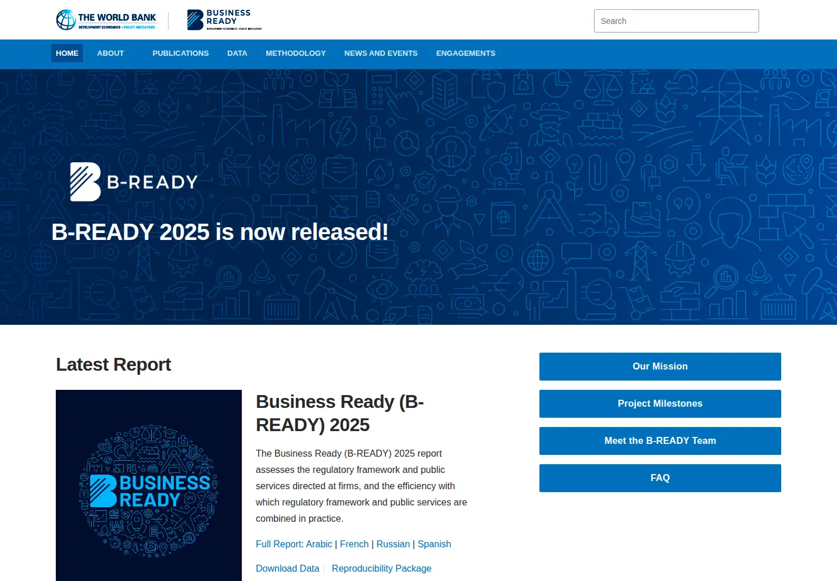Open the French report version
Viewport: 837px width, 581px height.
(x=355, y=544)
